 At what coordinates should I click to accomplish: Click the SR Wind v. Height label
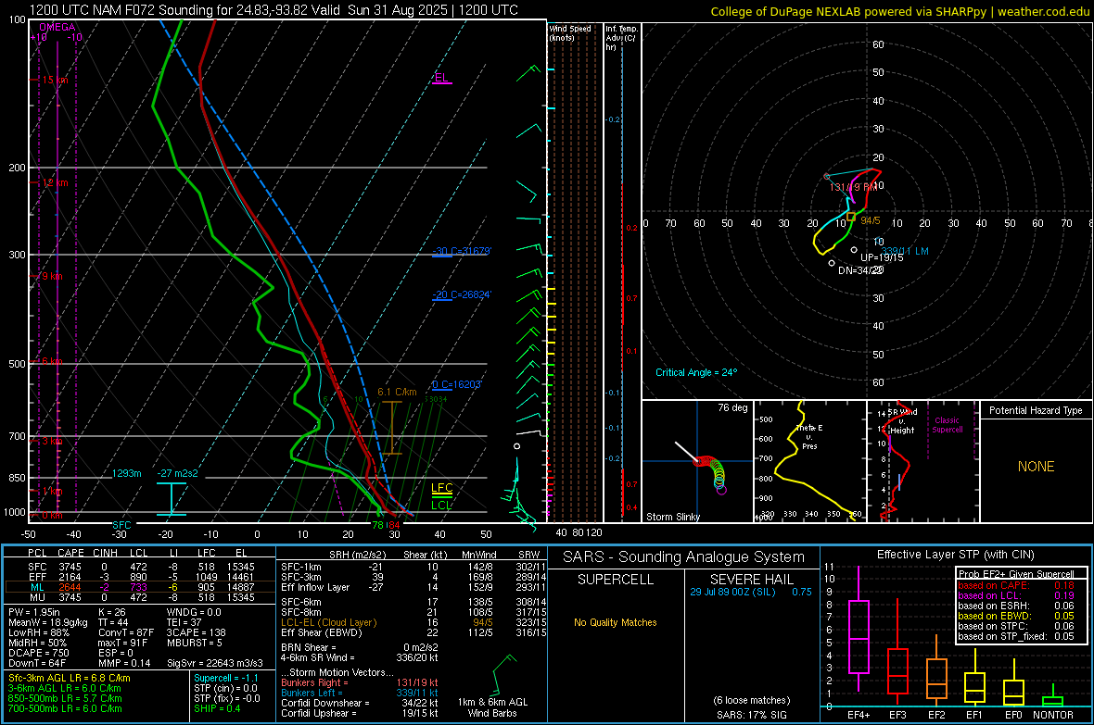pos(902,421)
